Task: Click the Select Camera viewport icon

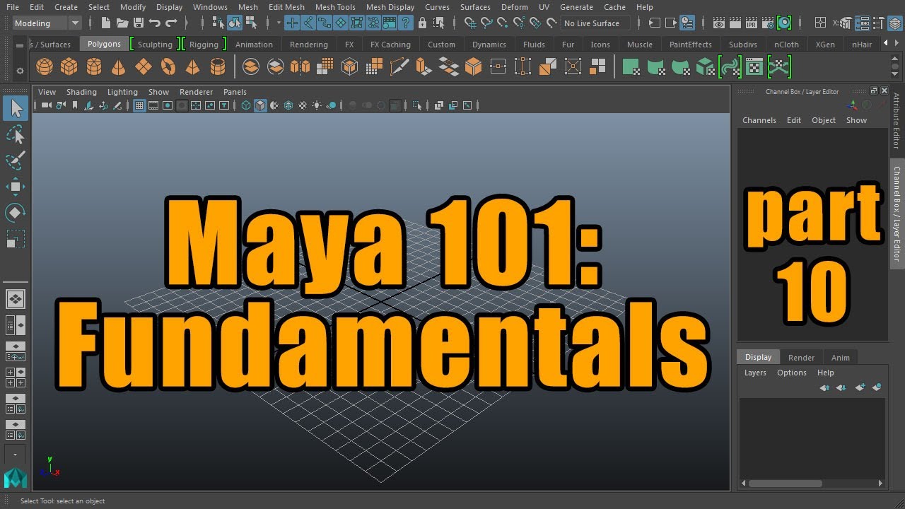Action: click(x=47, y=105)
